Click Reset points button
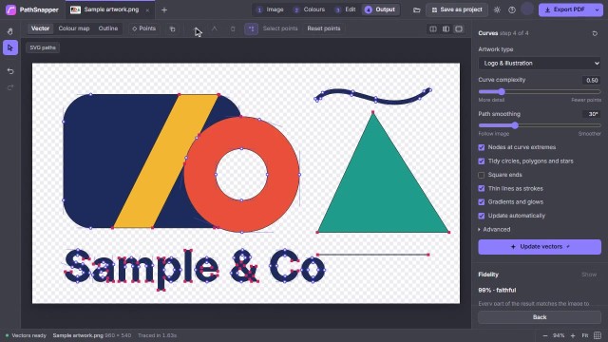Image resolution: width=608 pixels, height=342 pixels. coord(324,28)
